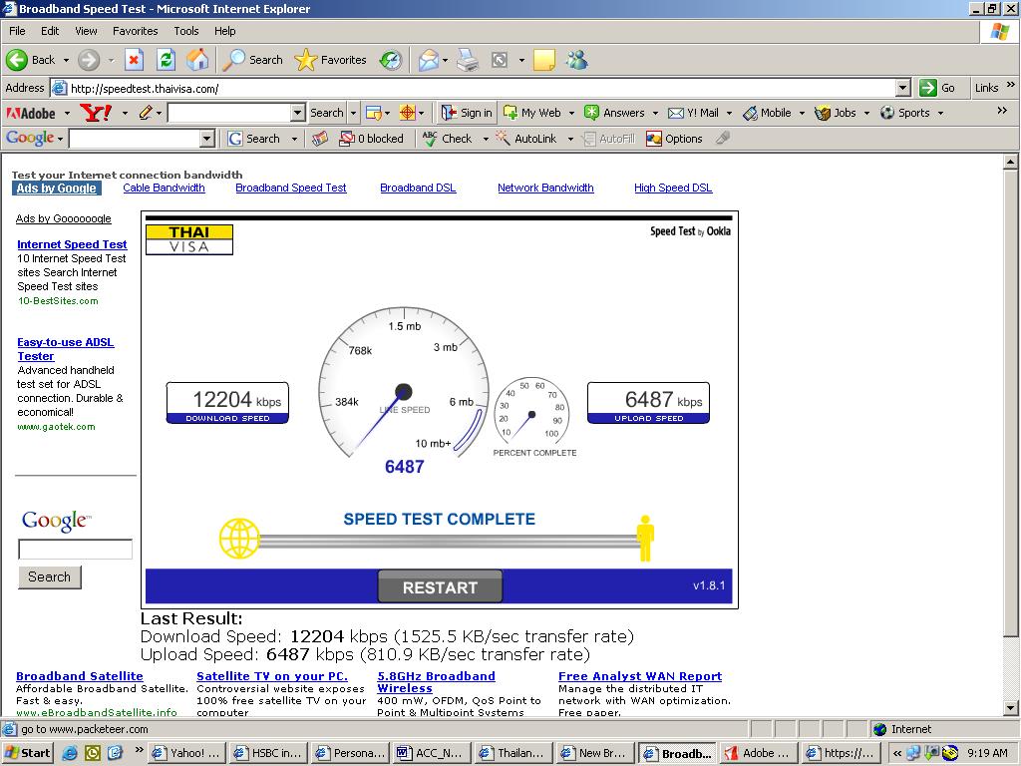Open the Tools menu
Image resolution: width=1021 pixels, height=766 pixels.
tap(186, 31)
